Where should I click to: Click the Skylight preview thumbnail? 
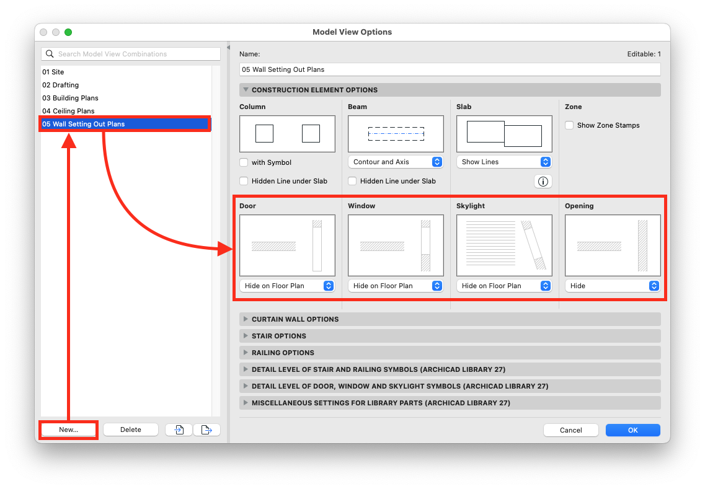[504, 245]
